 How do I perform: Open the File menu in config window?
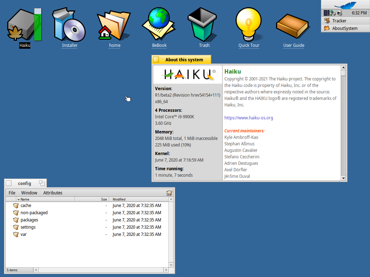(12, 193)
